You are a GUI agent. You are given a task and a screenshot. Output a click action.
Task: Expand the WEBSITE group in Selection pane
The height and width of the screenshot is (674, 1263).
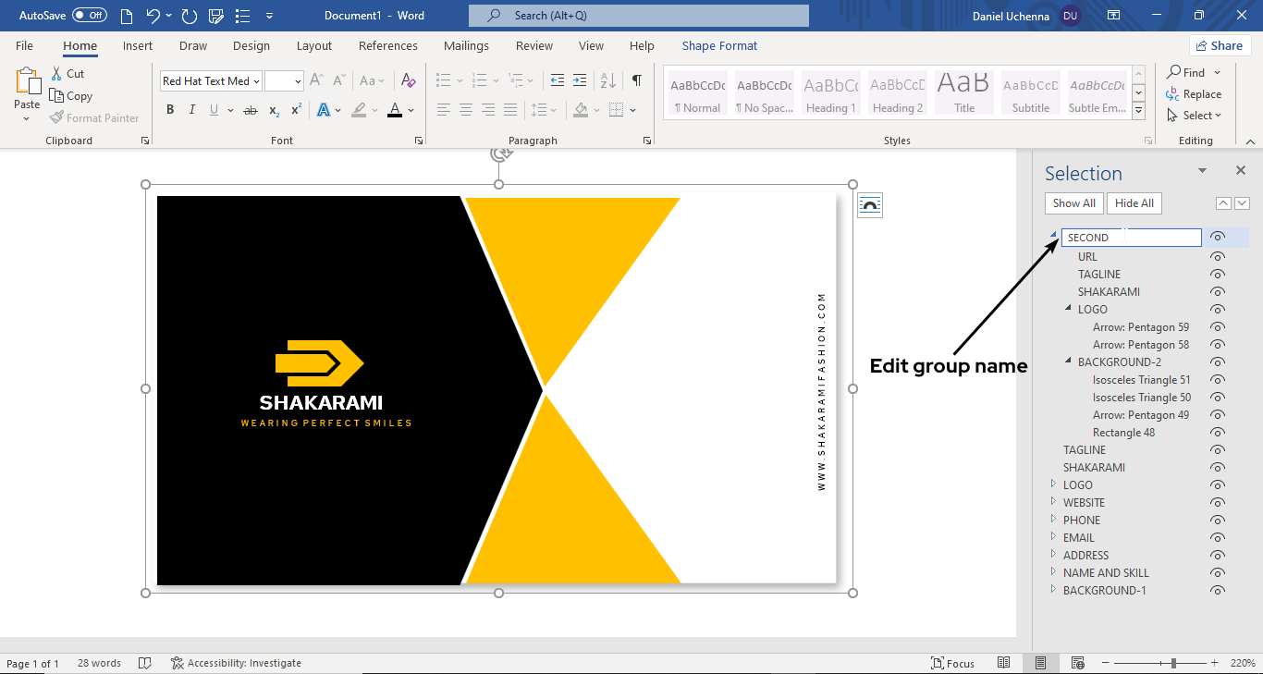1053,502
